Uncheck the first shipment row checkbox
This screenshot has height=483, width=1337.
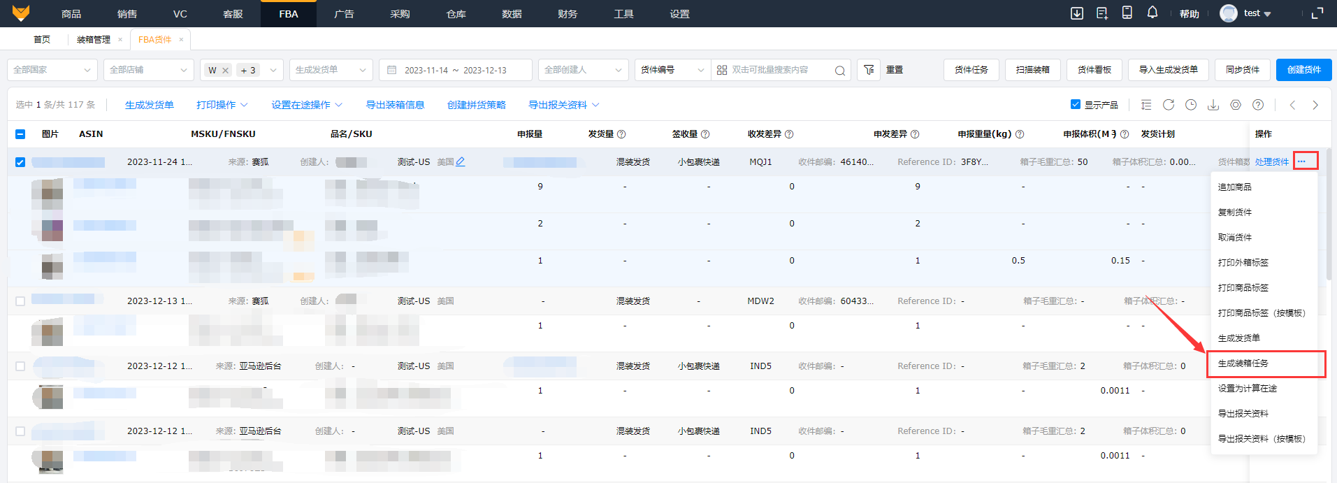point(20,162)
